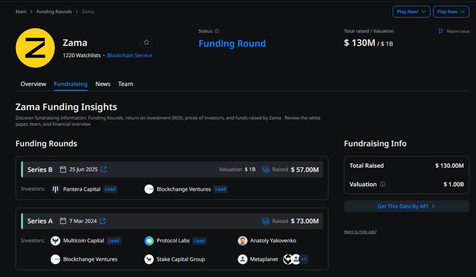Screen dimensions: 476x277
Task: Click the $ 130M header total raised
Action: coord(359,43)
